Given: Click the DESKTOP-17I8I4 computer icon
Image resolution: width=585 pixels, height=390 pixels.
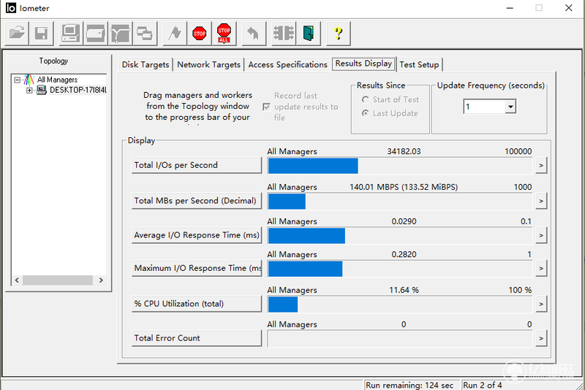Looking at the screenshot, I should coord(42,90).
